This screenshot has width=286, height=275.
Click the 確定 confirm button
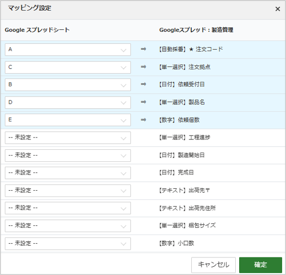[261, 265]
